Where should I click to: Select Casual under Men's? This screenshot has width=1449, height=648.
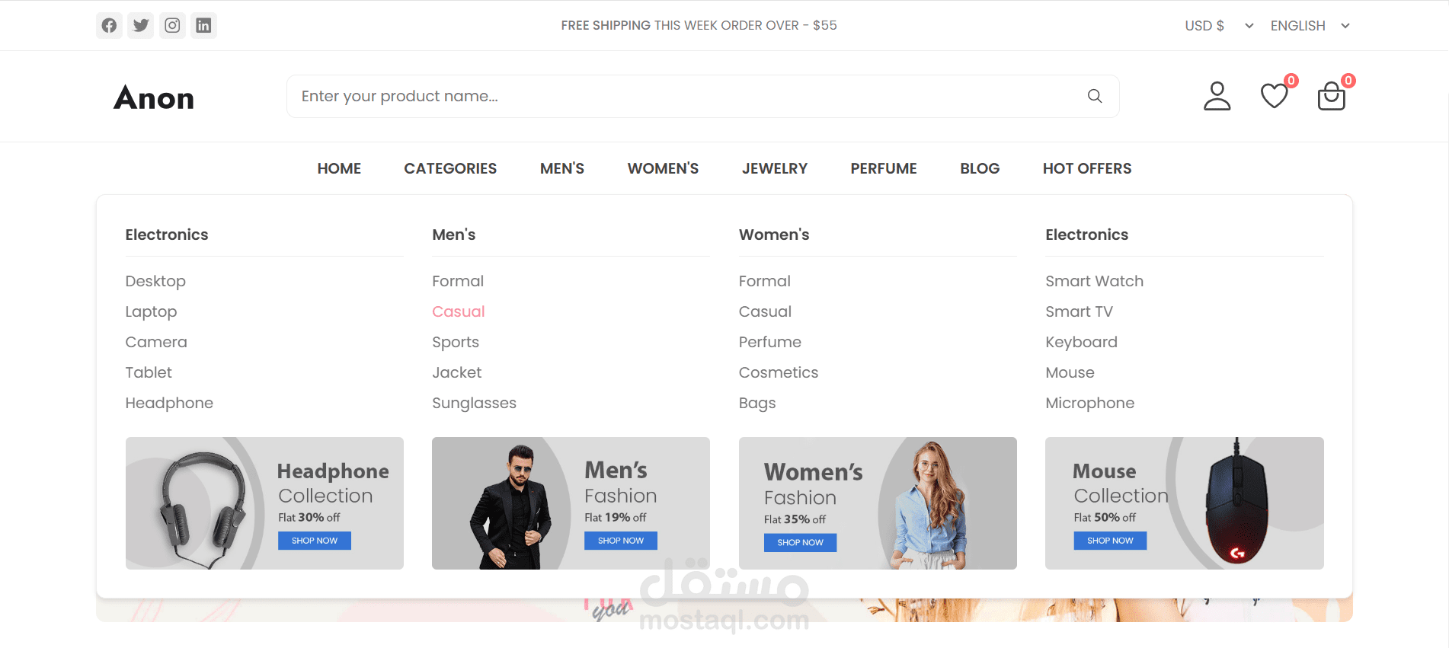(459, 311)
